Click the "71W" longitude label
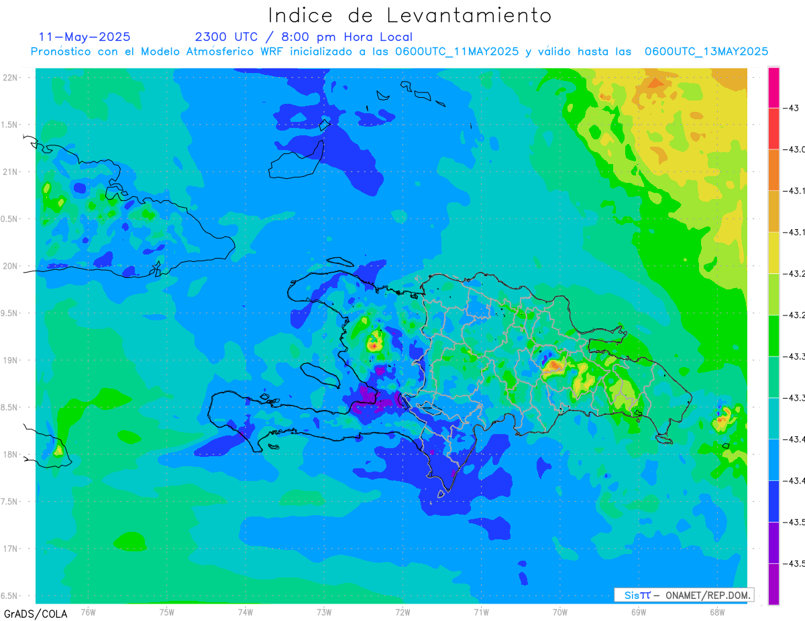 tap(481, 612)
